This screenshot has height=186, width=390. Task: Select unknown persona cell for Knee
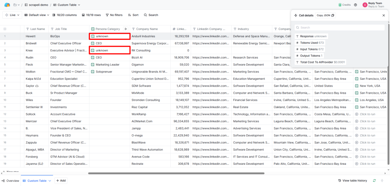pyautogui.click(x=110, y=50)
